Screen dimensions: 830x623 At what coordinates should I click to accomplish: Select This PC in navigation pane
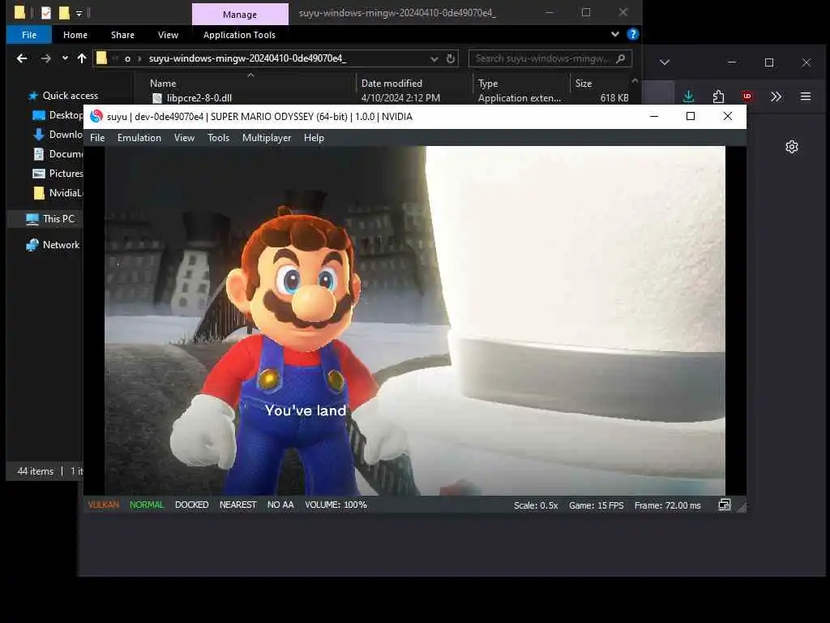tap(50, 219)
